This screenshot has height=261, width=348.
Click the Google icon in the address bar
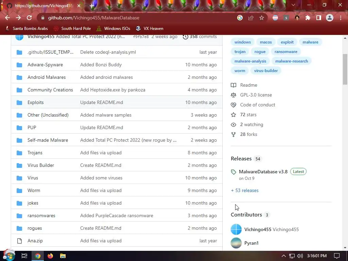click(x=240, y=18)
